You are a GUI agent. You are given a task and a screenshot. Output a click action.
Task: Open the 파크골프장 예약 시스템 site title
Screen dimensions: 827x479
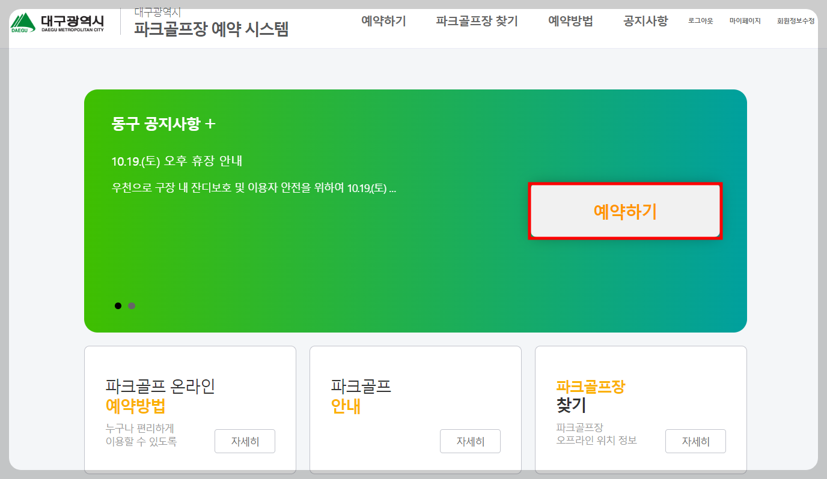pos(211,28)
